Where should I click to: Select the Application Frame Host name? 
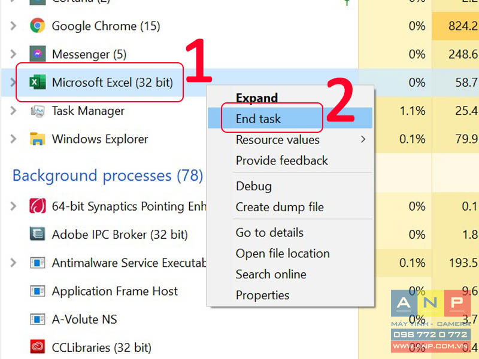coord(115,291)
